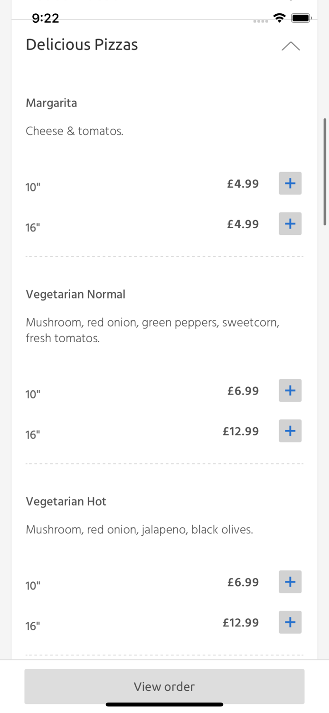The height and width of the screenshot is (713, 329).
Task: Expand or collapse the pizza menu section
Action: click(290, 46)
